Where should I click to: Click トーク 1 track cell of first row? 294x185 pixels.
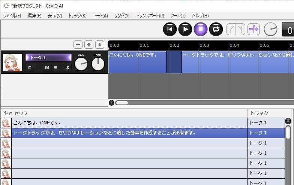pyautogui.click(x=266, y=123)
